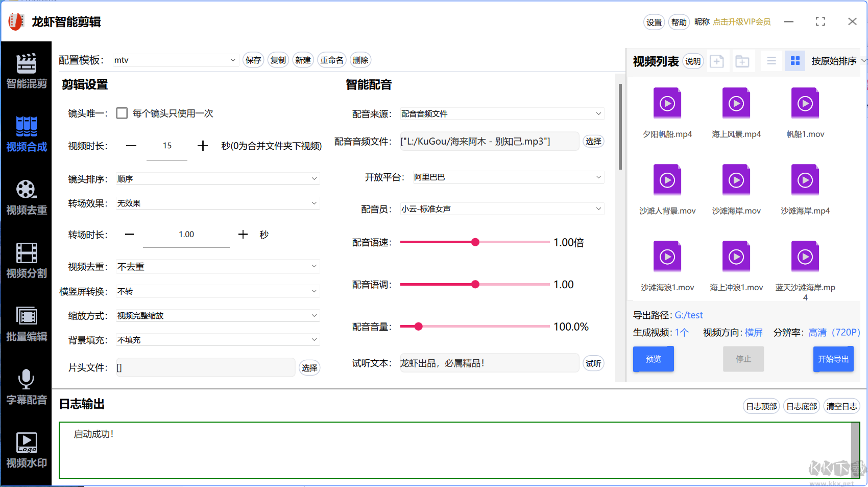Click 清空日志 button
This screenshot has height=487, width=868.
click(x=842, y=406)
